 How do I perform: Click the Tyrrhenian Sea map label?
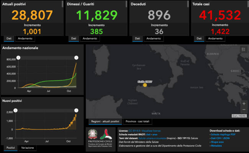click(x=139, y=67)
